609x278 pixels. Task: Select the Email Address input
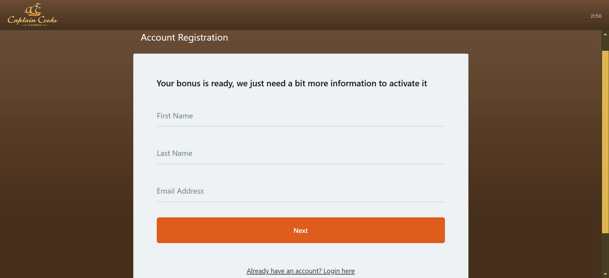point(301,191)
